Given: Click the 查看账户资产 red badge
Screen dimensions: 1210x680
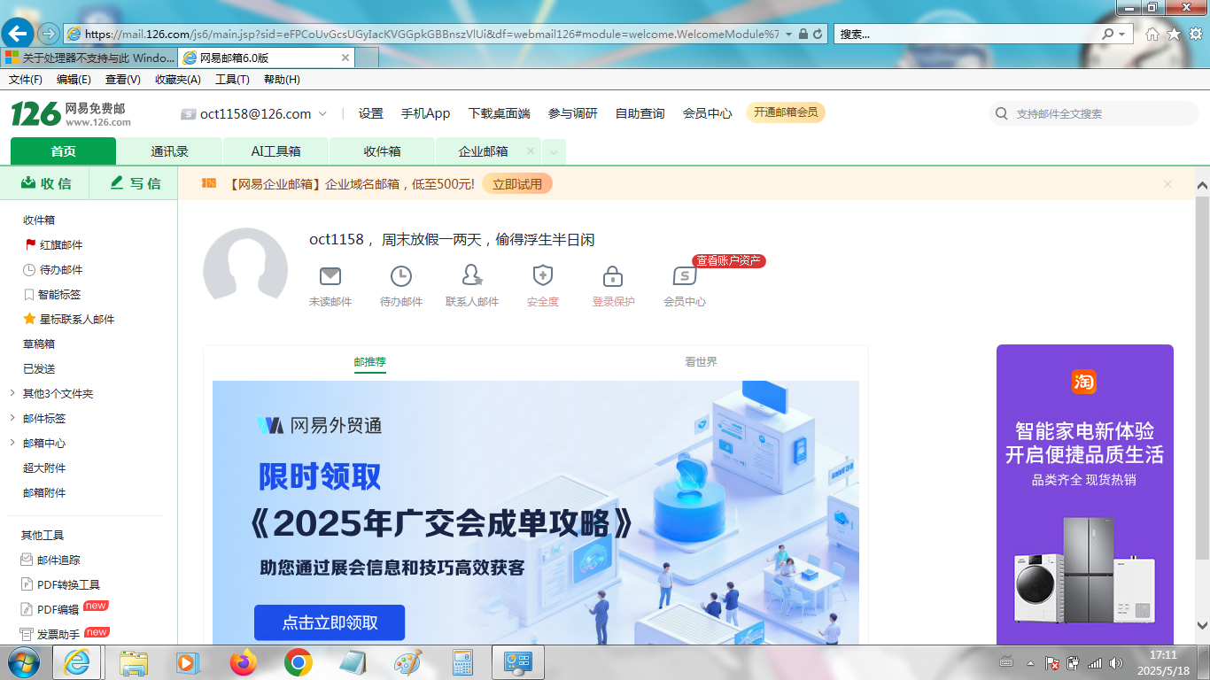Looking at the screenshot, I should [728, 260].
